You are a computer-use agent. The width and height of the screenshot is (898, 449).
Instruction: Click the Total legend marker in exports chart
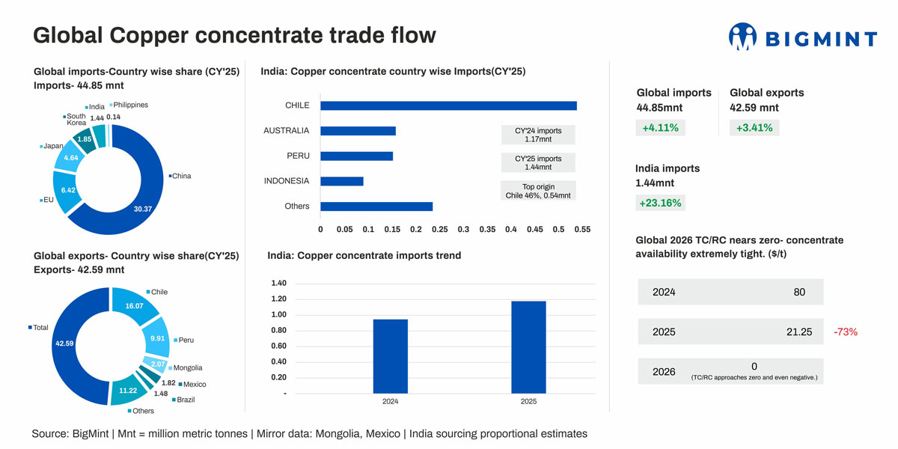pyautogui.click(x=30, y=328)
